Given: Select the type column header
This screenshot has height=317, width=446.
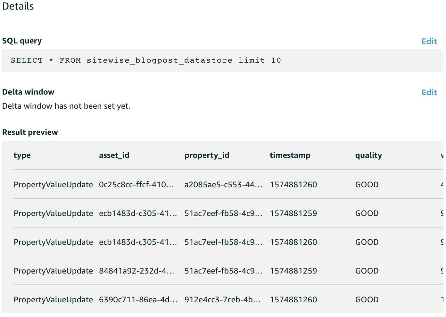Looking at the screenshot, I should 22,155.
